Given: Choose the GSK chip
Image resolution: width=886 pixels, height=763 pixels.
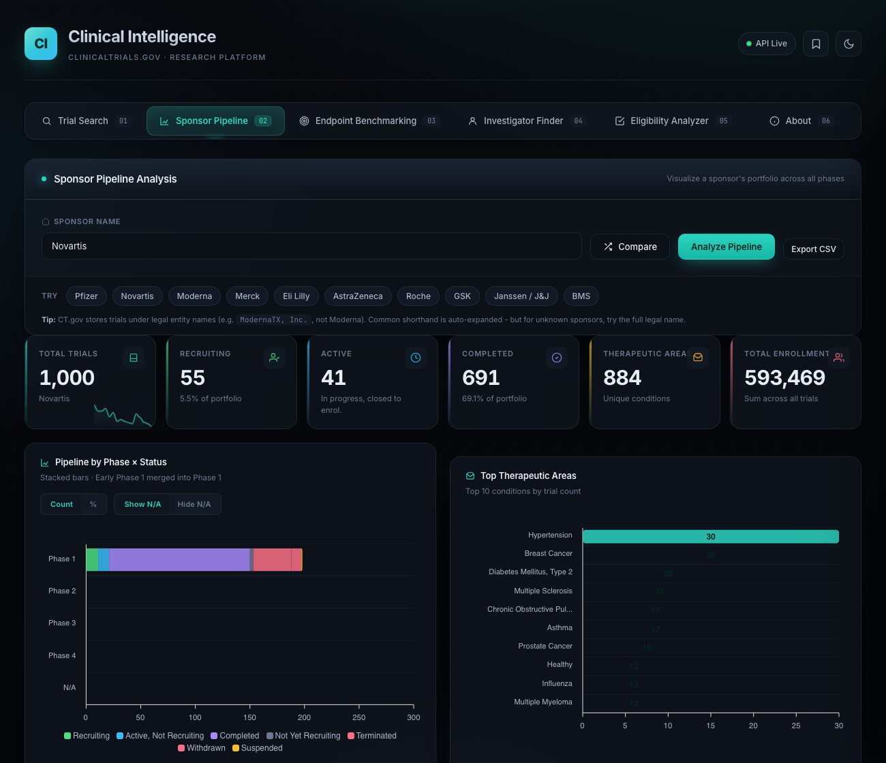Looking at the screenshot, I should (462, 296).
